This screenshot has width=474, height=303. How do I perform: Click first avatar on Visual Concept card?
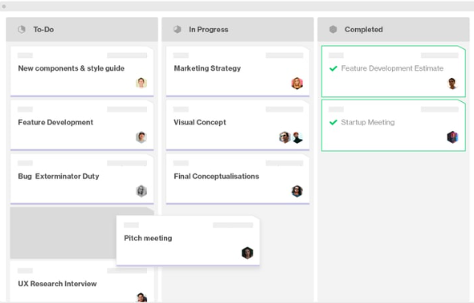click(x=284, y=137)
